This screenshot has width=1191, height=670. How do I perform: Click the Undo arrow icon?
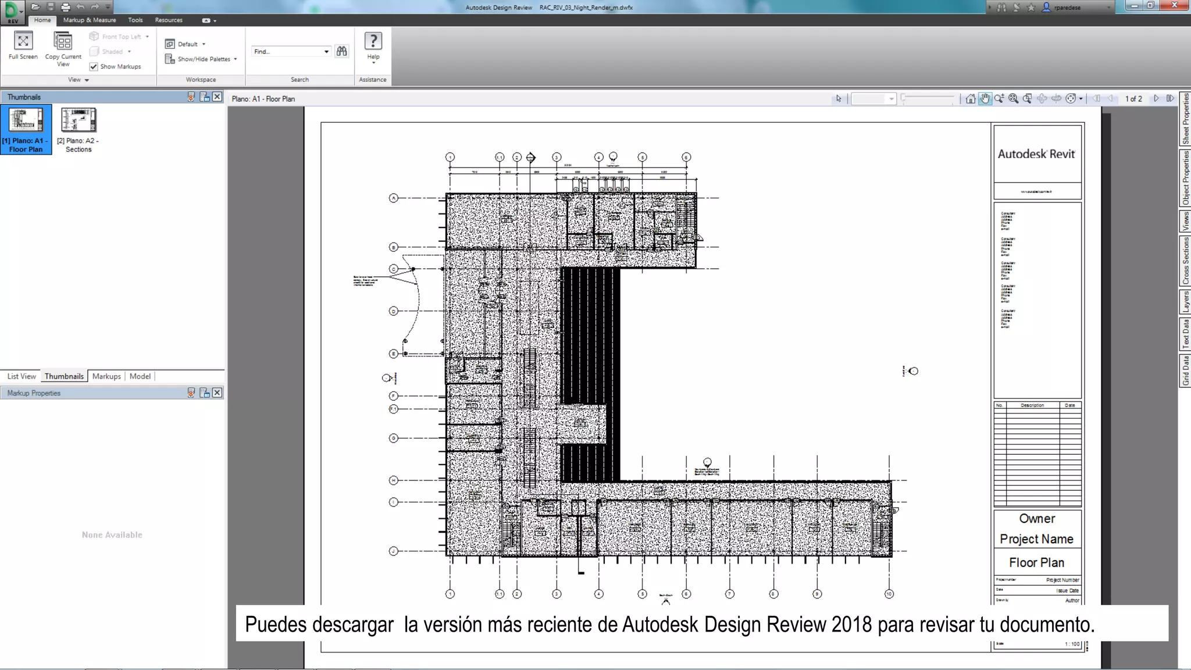[x=80, y=7]
